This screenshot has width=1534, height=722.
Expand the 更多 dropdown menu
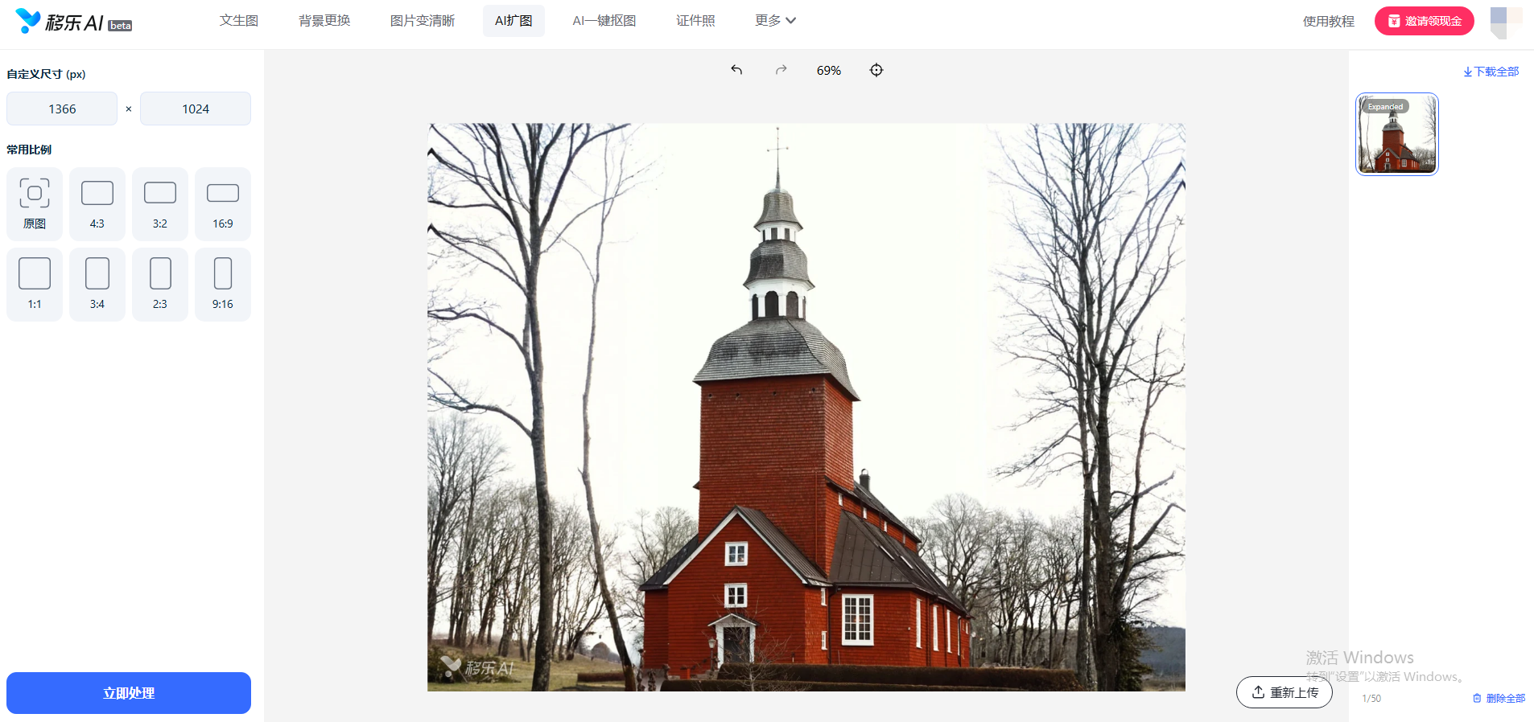point(775,21)
